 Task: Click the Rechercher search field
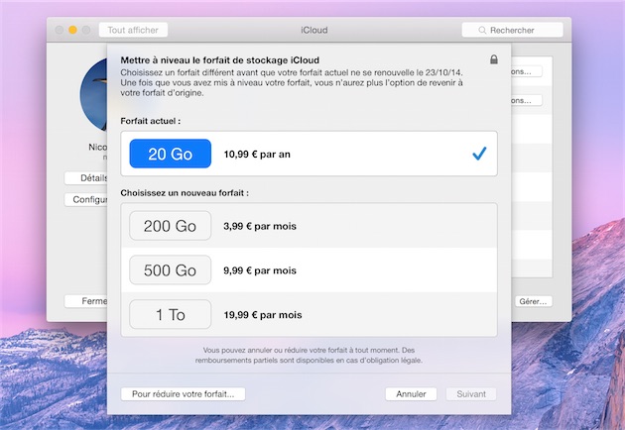pyautogui.click(x=512, y=31)
